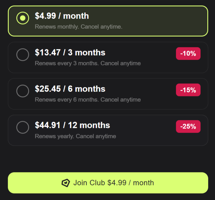Select the $4.99 / month radio button
The height and width of the screenshot is (200, 215).
point(23,18)
